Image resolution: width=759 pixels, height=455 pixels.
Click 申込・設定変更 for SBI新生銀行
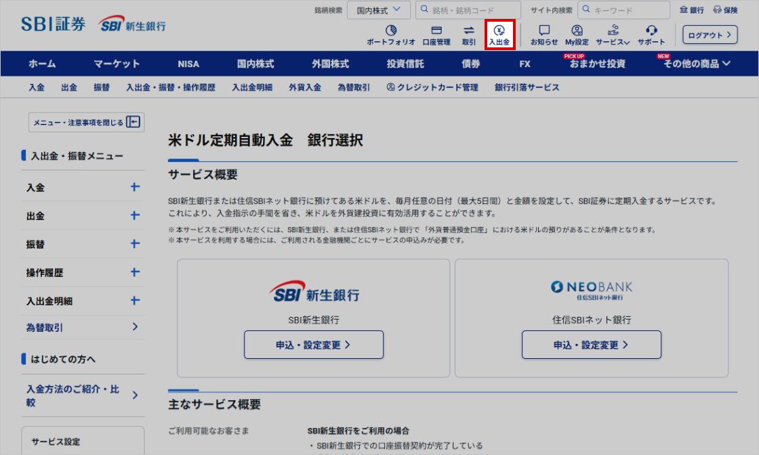tap(314, 345)
